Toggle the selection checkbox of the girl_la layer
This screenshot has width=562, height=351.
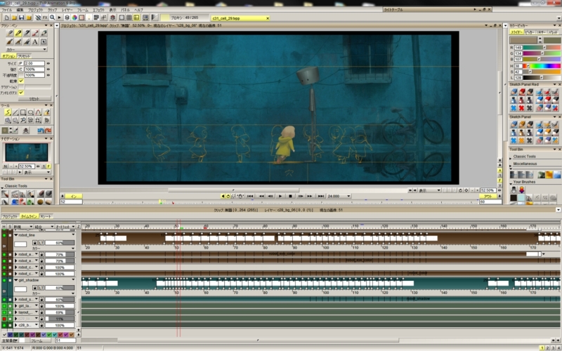10,306
